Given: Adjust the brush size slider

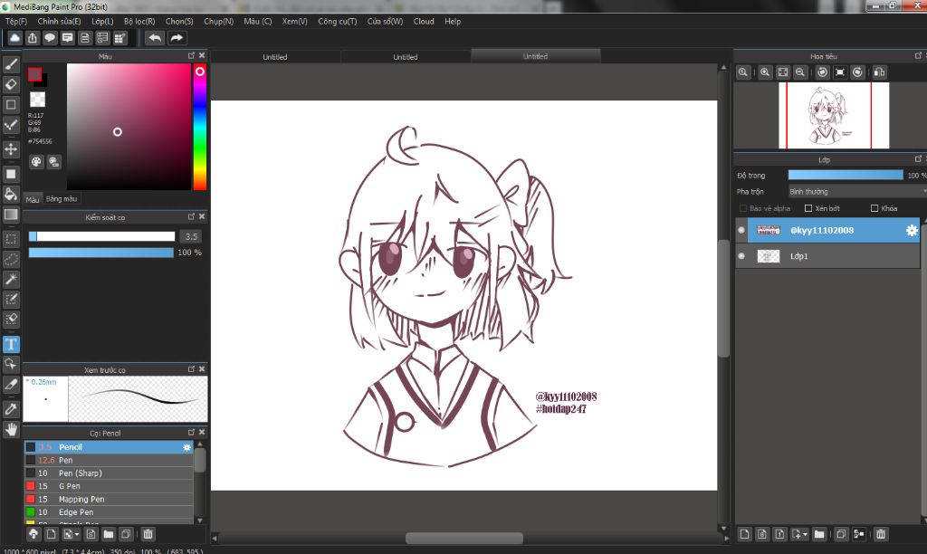Looking at the screenshot, I should coord(101,236).
